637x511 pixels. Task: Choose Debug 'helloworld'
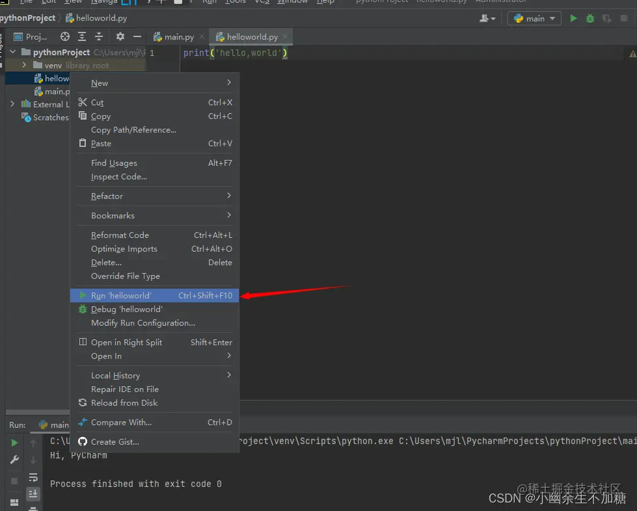coord(154,309)
